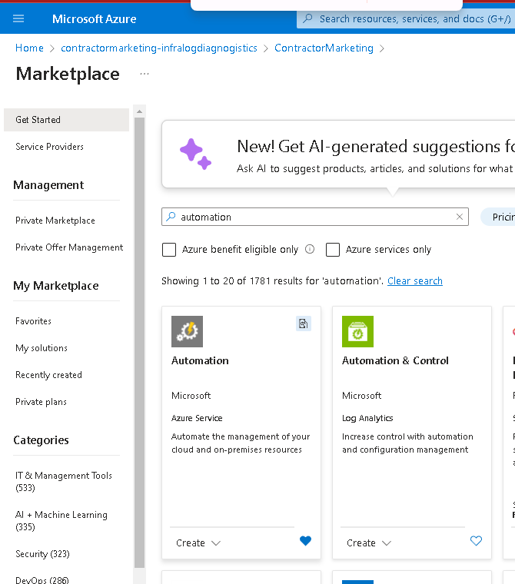Unfavorite the Automation card filled heart

[306, 540]
